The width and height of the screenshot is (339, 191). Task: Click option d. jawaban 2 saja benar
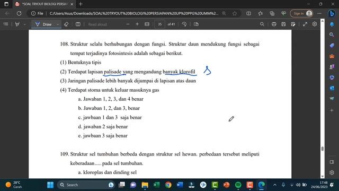(x=103, y=126)
